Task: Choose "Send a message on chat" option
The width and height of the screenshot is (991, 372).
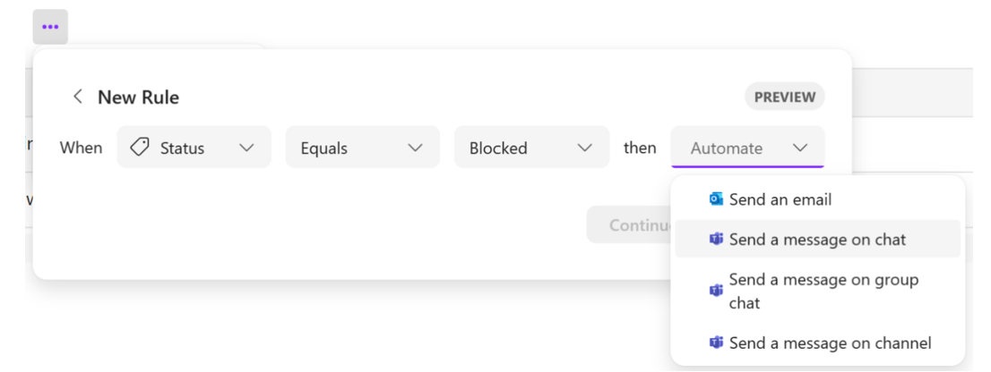Action: (816, 240)
